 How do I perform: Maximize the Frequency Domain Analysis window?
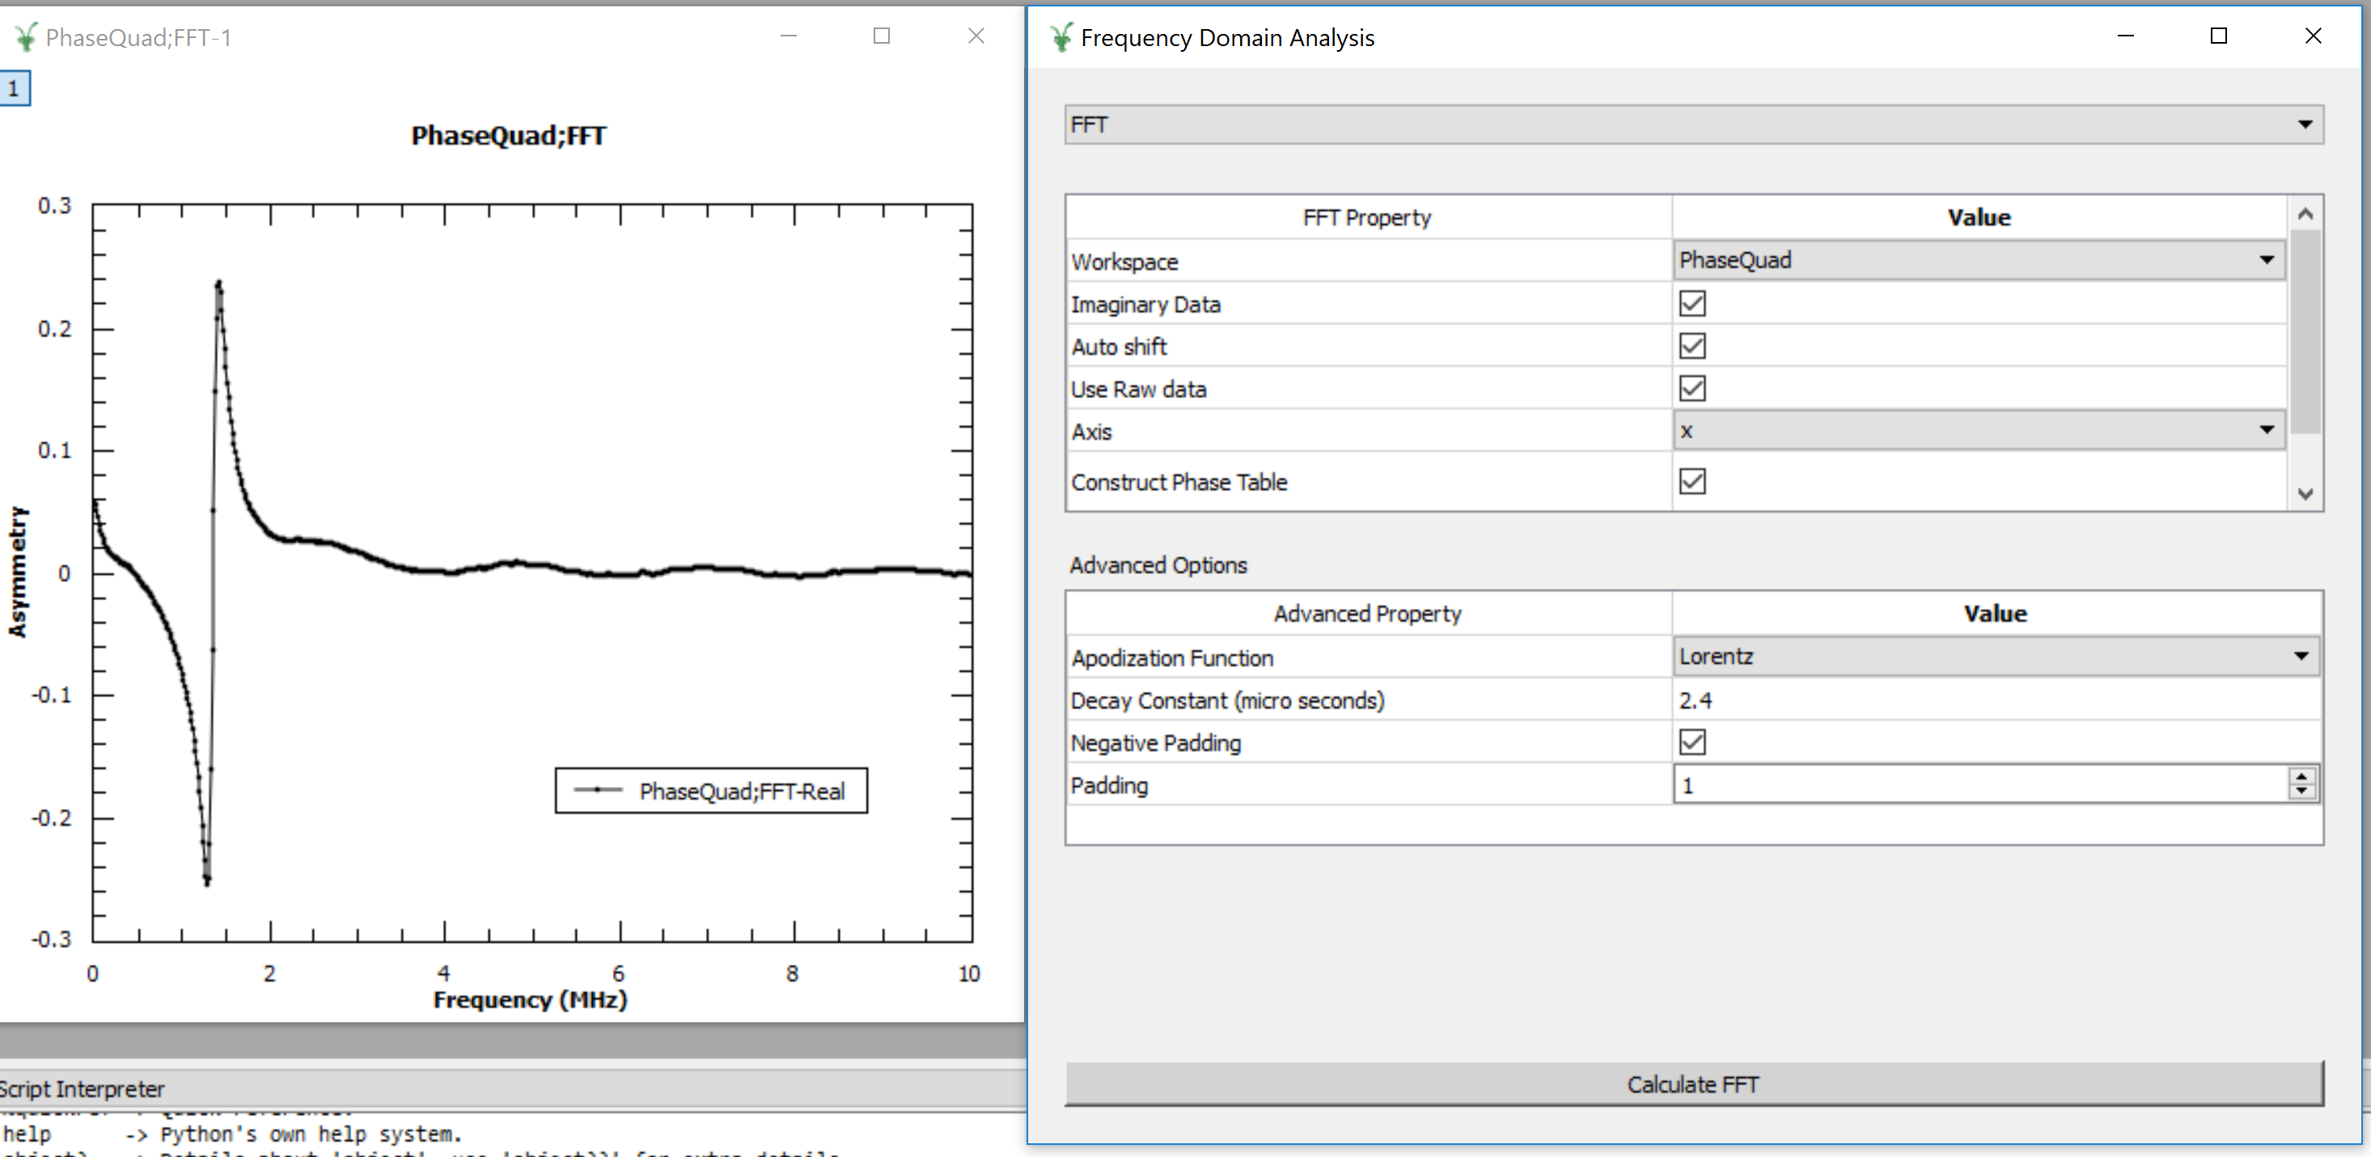pyautogui.click(x=2218, y=36)
